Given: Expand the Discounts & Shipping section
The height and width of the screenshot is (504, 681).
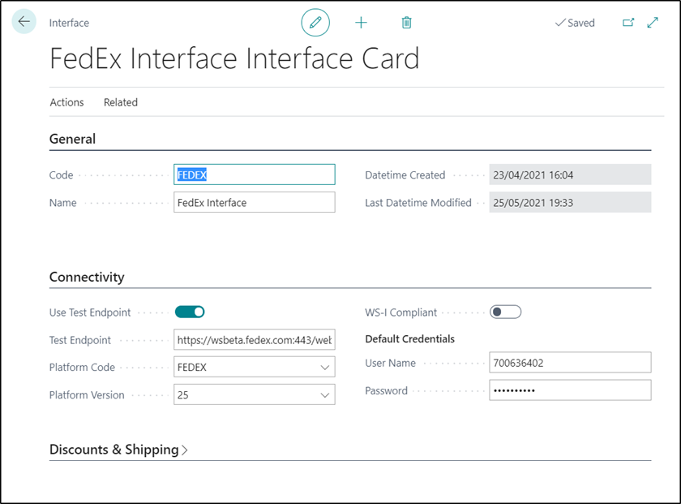Looking at the screenshot, I should pyautogui.click(x=118, y=449).
